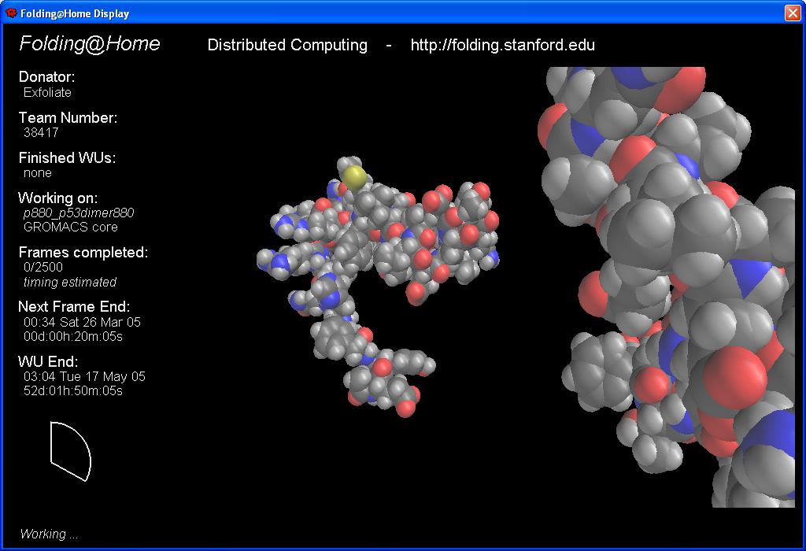Click the yellow sulfur atom on small molecule
This screenshot has width=806, height=551.
(354, 178)
